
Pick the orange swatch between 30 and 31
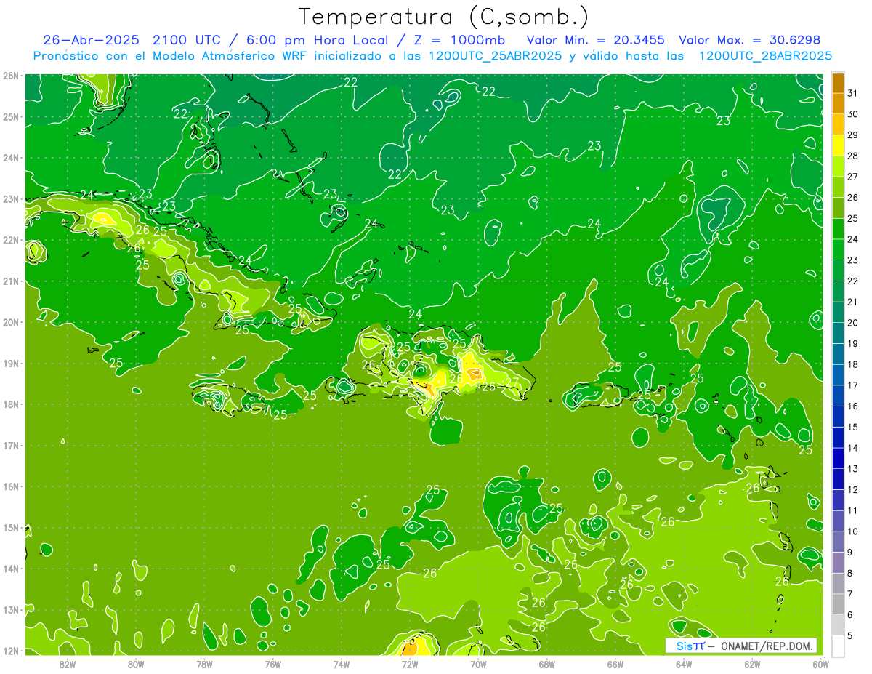(838, 104)
